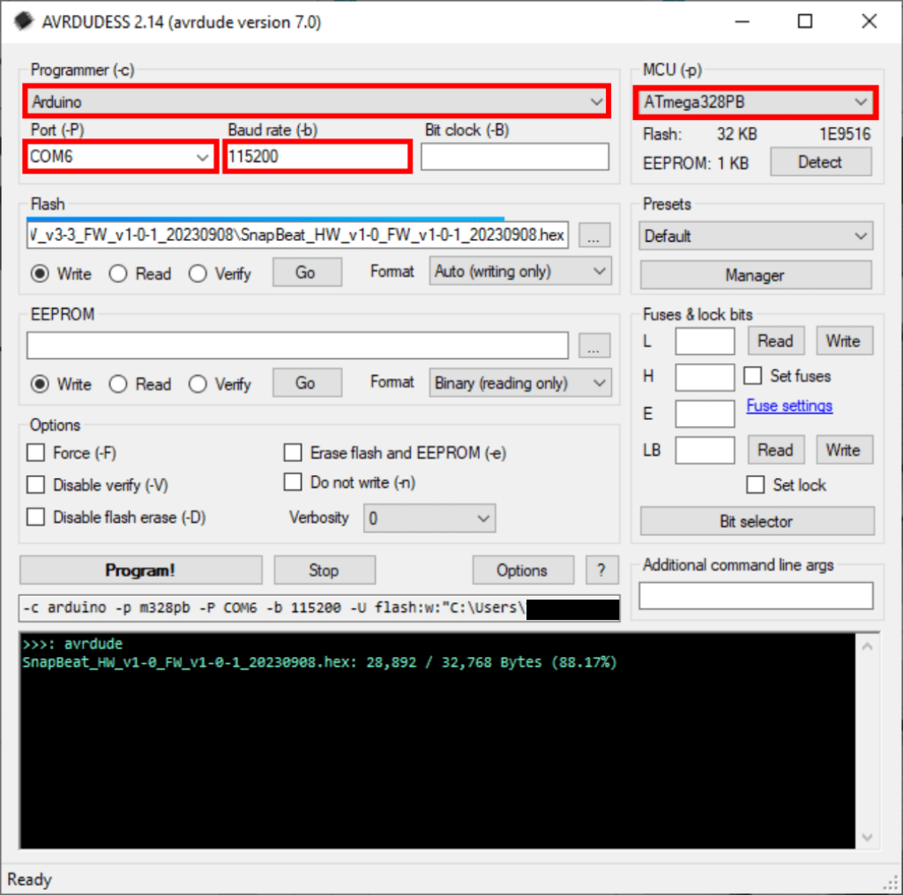Click the AVRDUDESS app icon in title bar
This screenshot has width=903, height=895.
24,22
